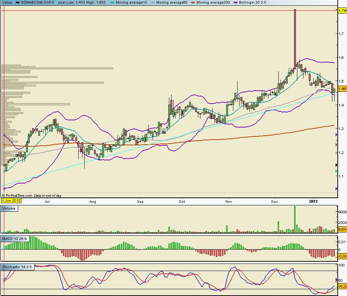Click the purple Bollinger legend swatch

[236, 2]
